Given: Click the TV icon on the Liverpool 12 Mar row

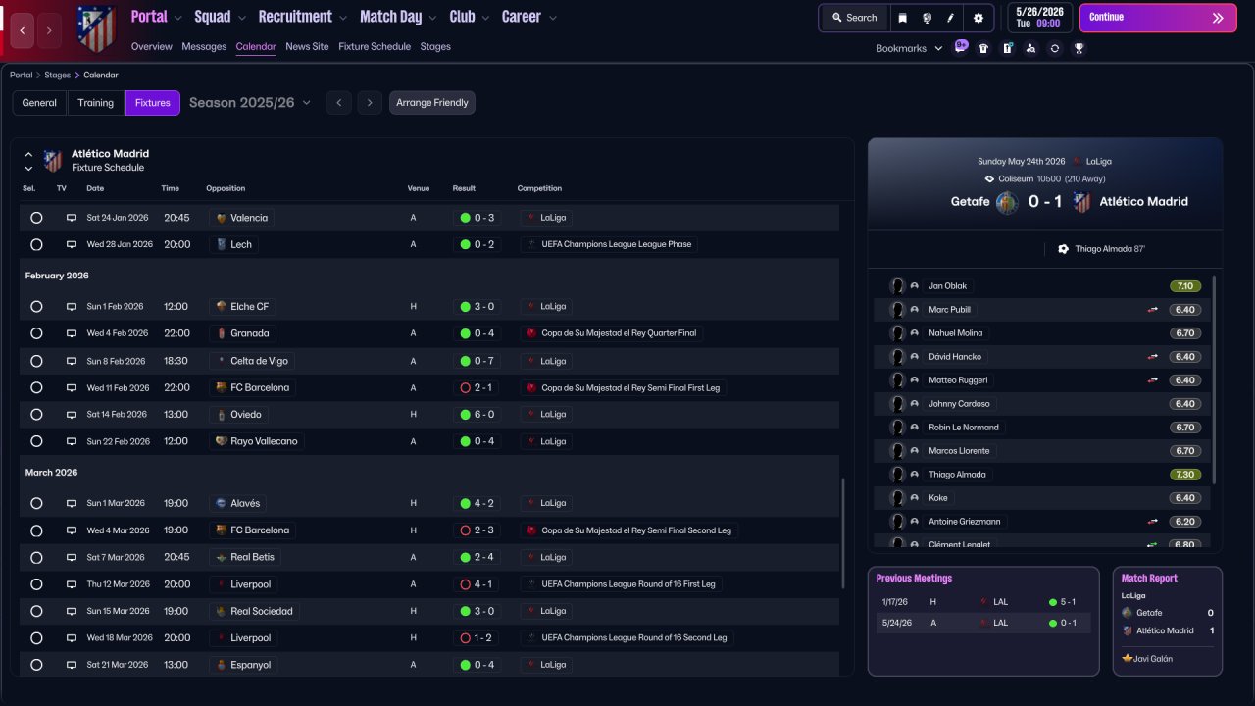Looking at the screenshot, I should point(71,584).
